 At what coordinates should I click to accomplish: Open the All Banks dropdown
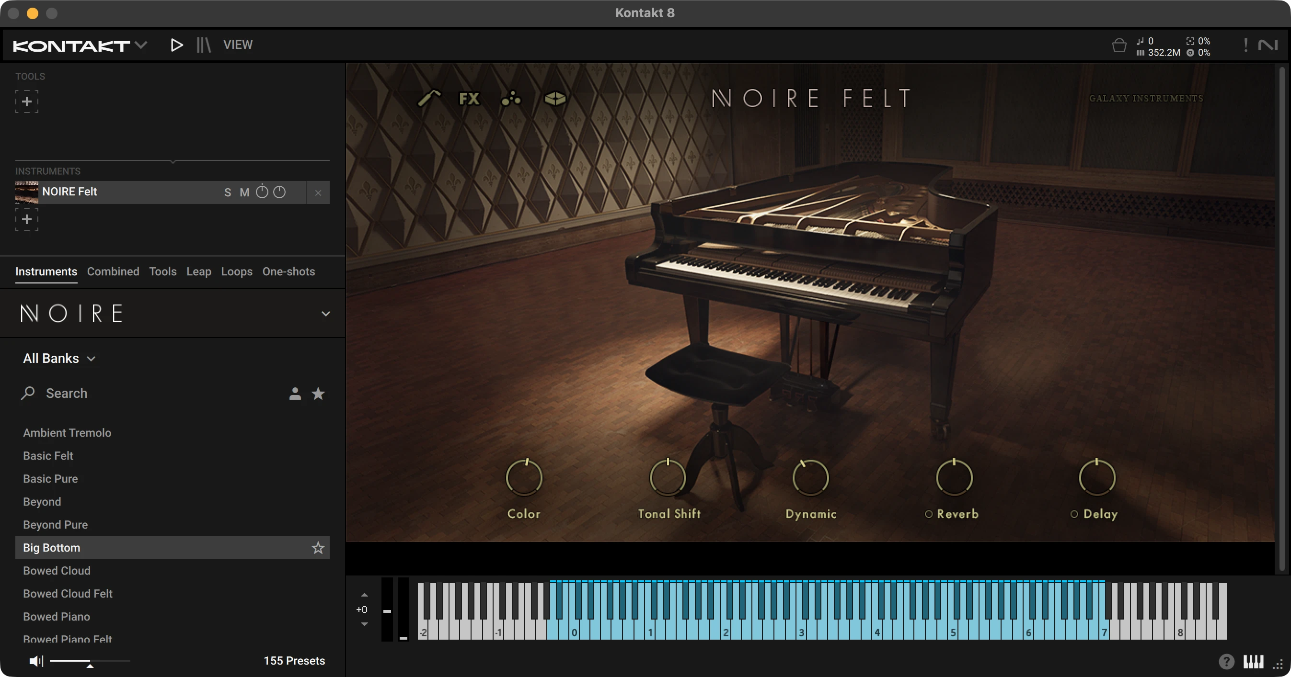(59, 358)
